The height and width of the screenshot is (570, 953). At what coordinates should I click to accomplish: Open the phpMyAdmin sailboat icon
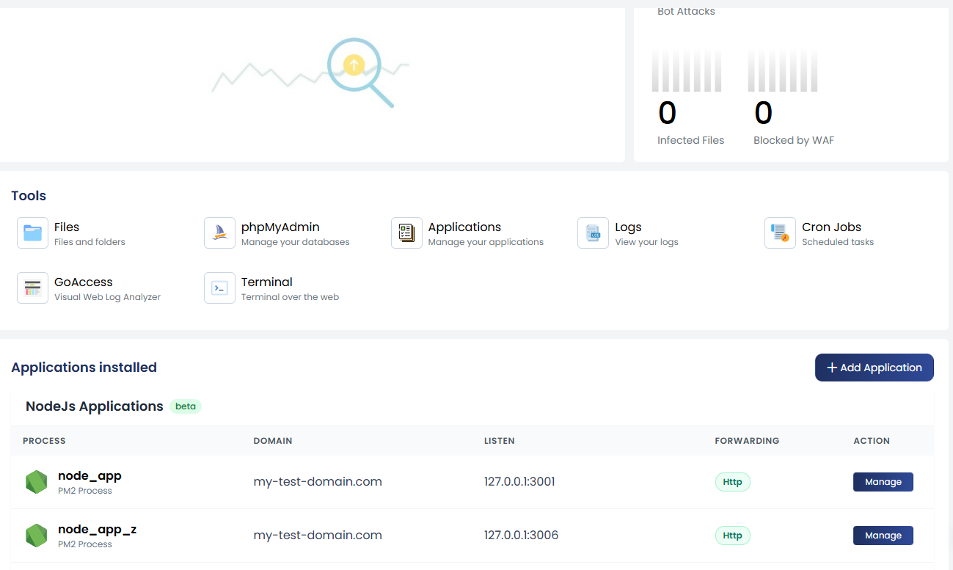pos(219,233)
